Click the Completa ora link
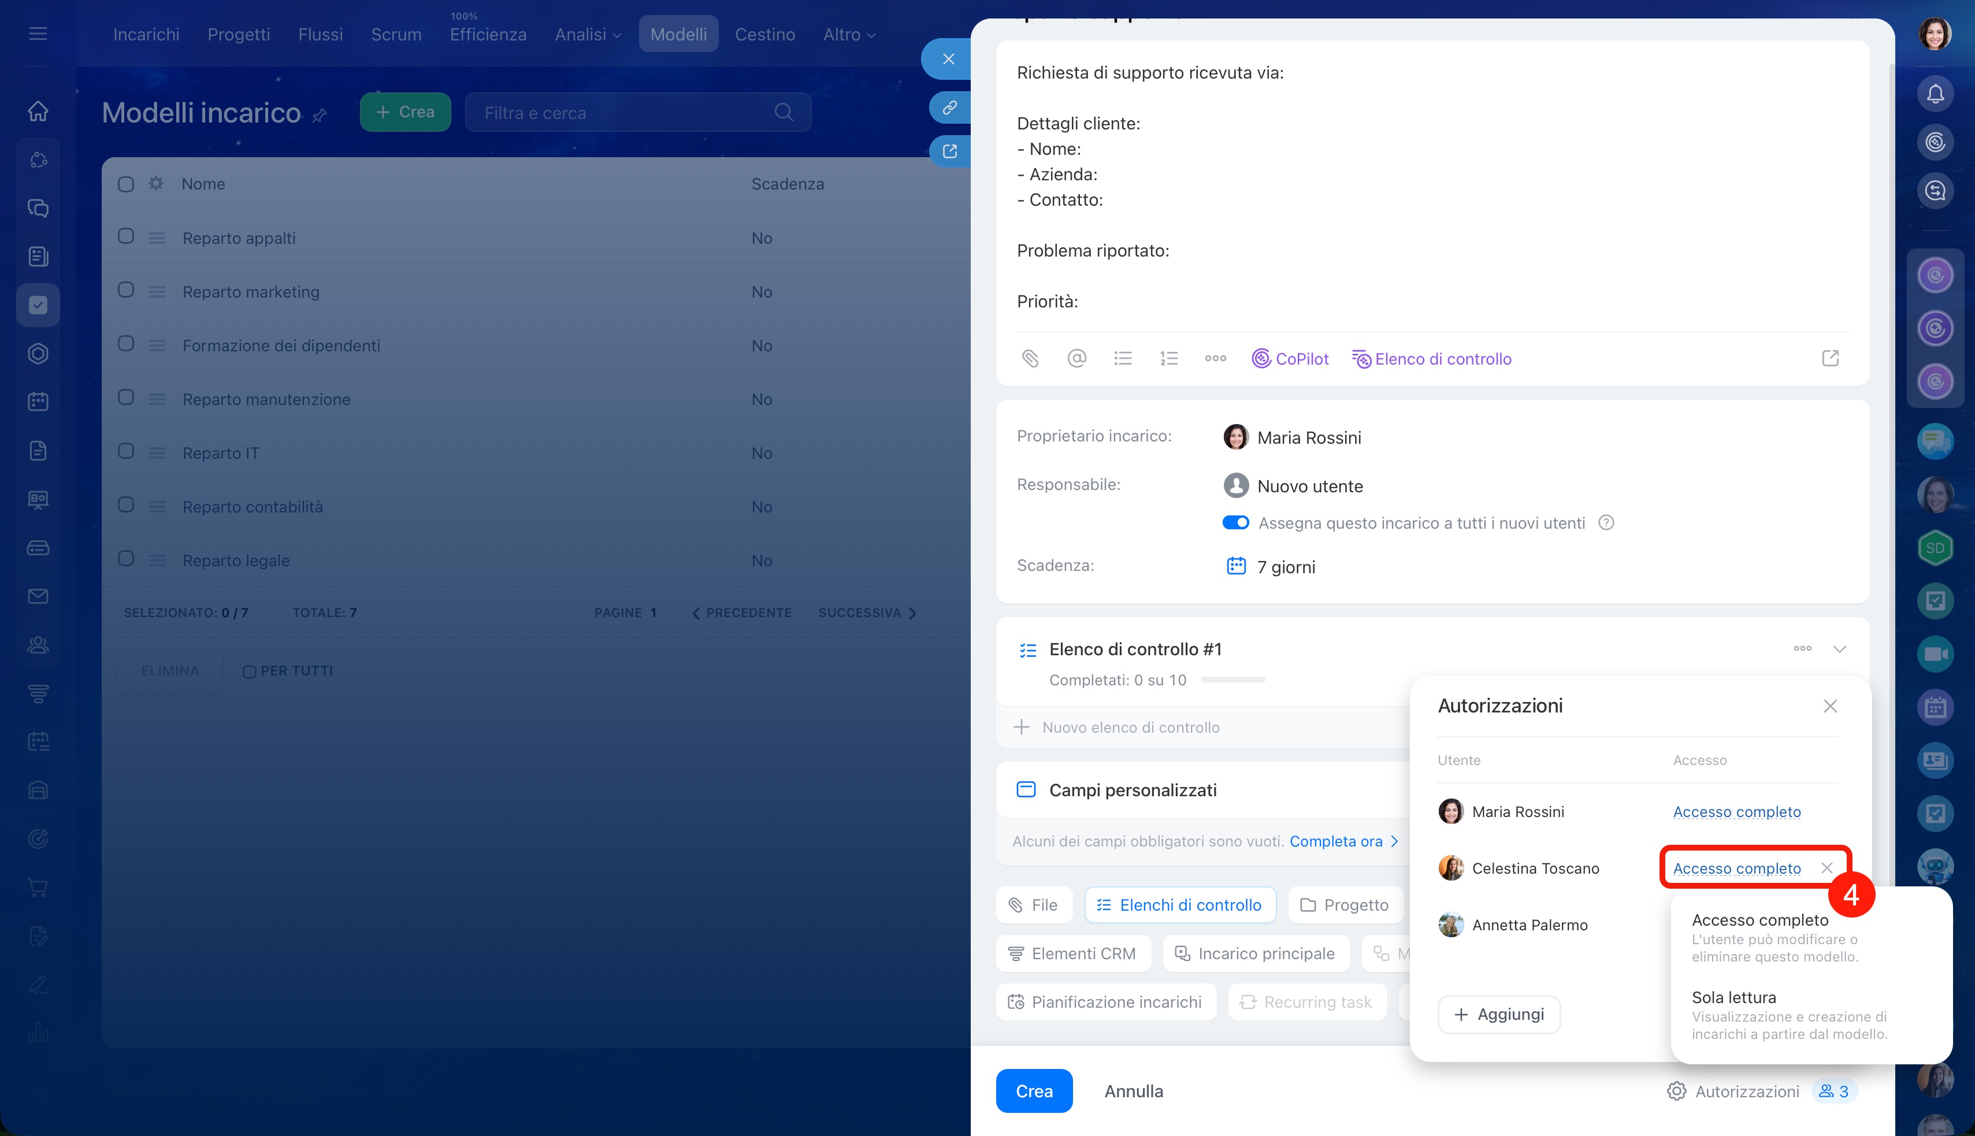 (1335, 841)
